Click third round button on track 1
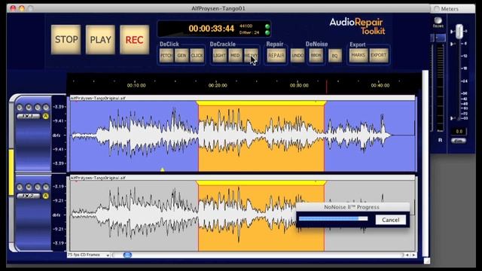Image resolution: width=482 pixels, height=271 pixels. (38, 107)
